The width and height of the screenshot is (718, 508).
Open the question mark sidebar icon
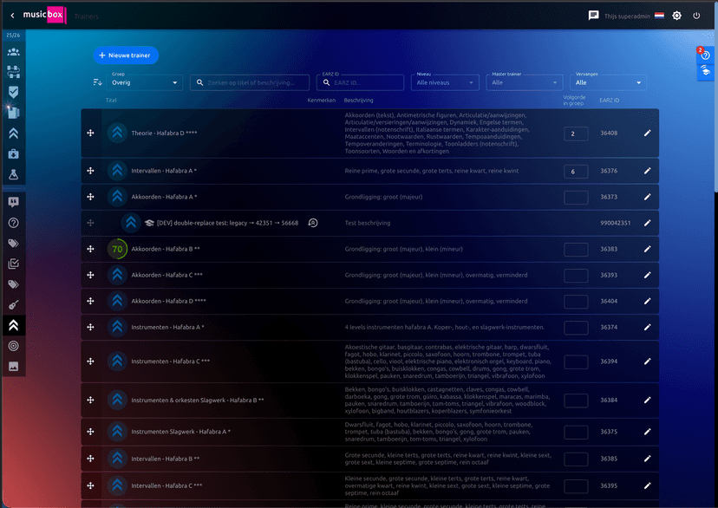click(13, 223)
